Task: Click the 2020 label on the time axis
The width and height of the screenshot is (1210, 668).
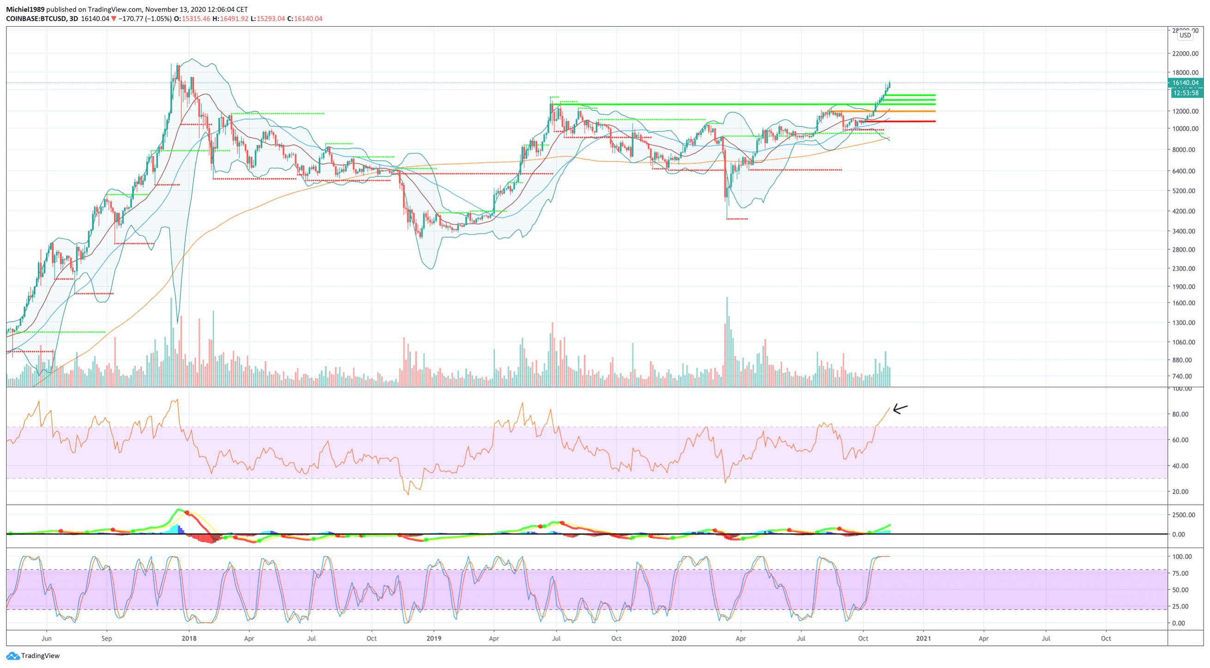Action: 678,638
